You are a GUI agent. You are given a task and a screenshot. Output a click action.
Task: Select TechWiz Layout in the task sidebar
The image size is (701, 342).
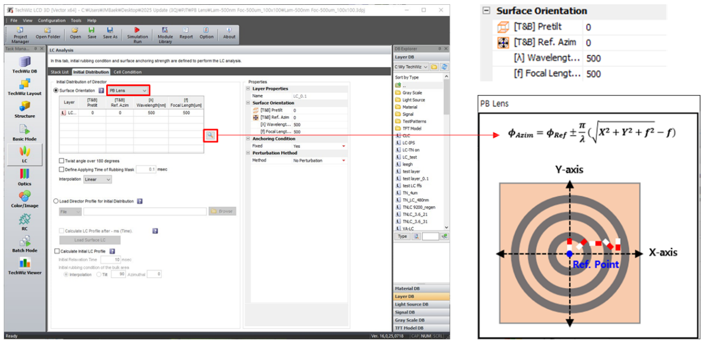coord(25,86)
